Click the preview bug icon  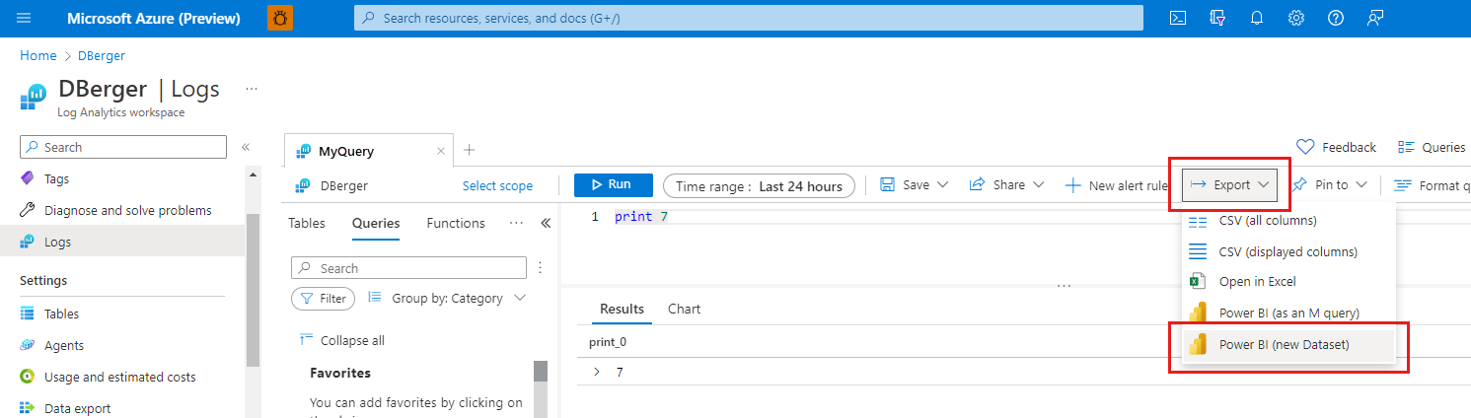click(280, 18)
